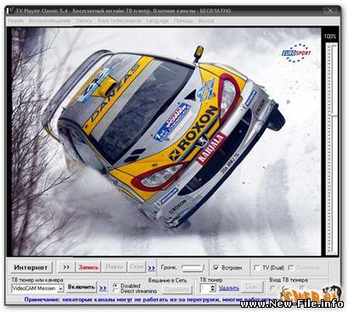Open the Воспроизведение menu
348x312 pixels.
(x=49, y=21)
